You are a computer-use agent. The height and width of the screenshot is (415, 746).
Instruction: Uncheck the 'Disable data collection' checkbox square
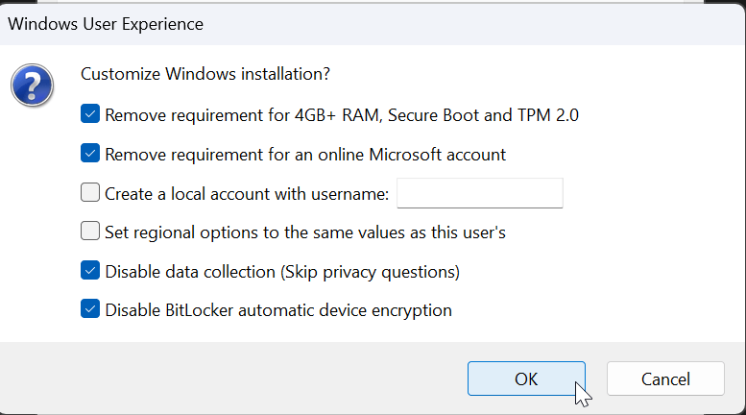(90, 270)
